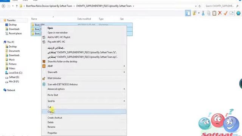Choose Rename in the context menu
The image size is (242, 136).
(x=84, y=127)
